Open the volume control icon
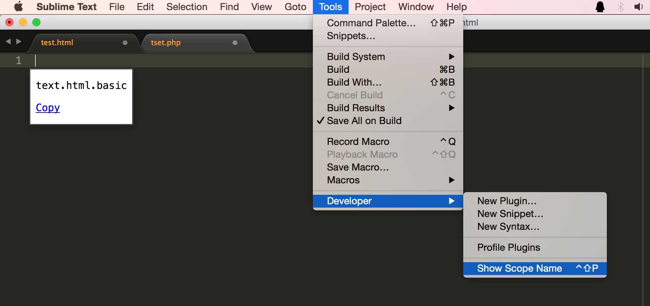 (639, 7)
